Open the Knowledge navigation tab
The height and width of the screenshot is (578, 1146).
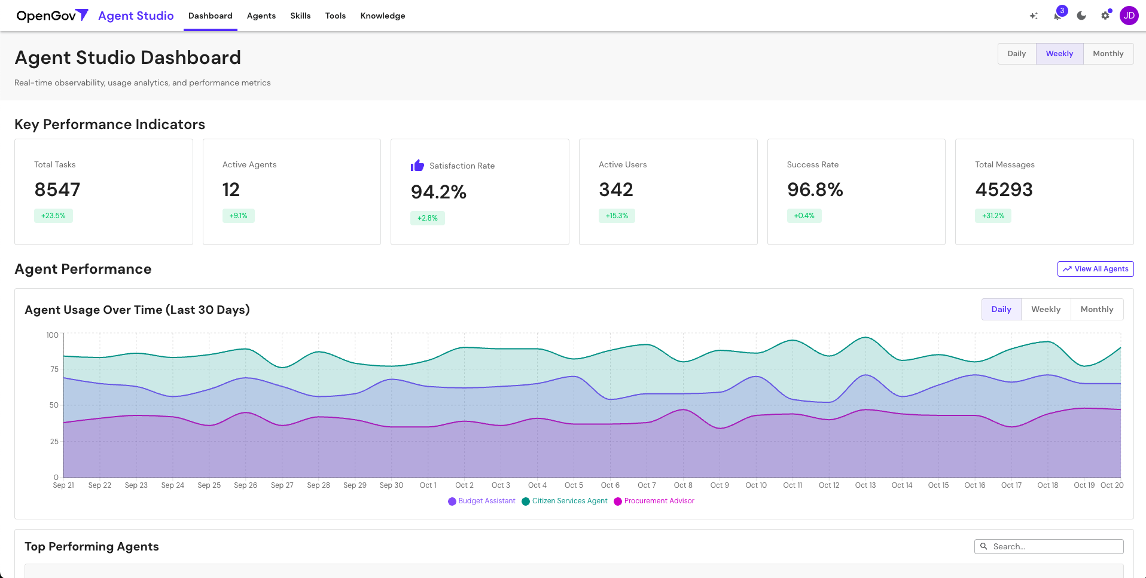[382, 16]
